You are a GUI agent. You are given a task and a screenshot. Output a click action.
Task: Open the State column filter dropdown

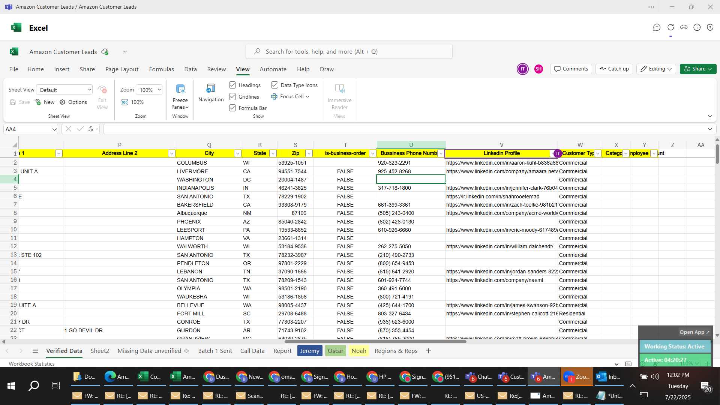pyautogui.click(x=273, y=153)
